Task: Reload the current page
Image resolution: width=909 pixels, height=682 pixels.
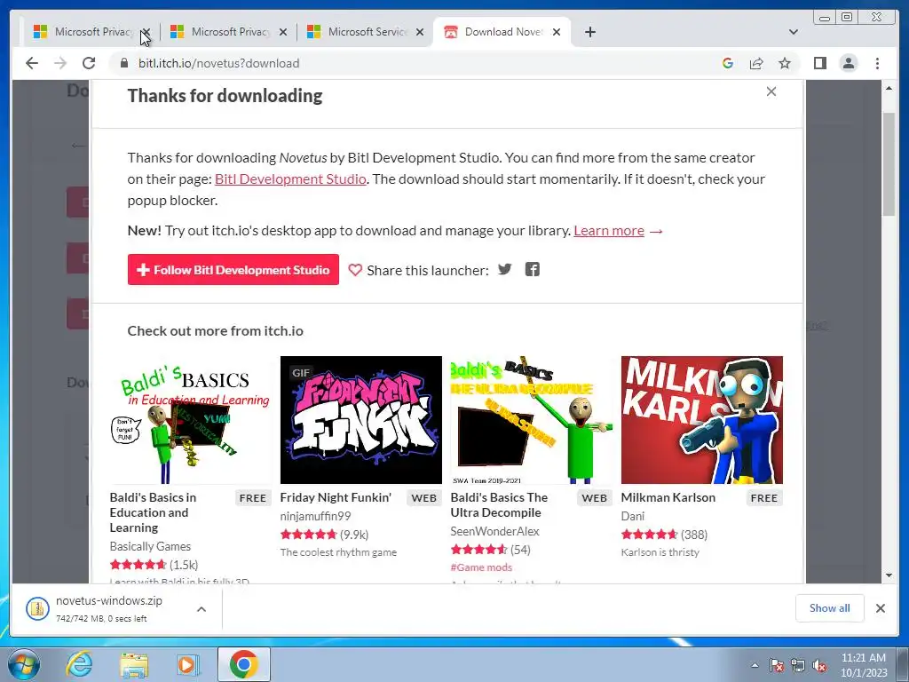Action: click(89, 63)
